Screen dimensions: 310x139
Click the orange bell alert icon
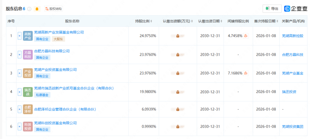pyautogui.click(x=37, y=9)
